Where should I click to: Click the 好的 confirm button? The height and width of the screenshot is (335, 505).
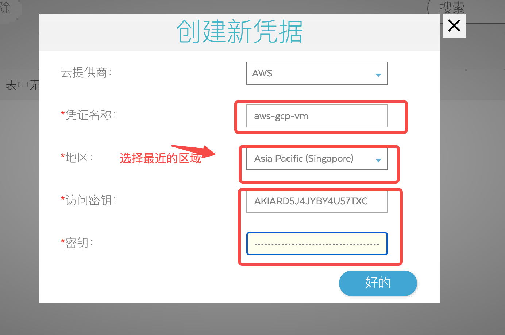378,283
